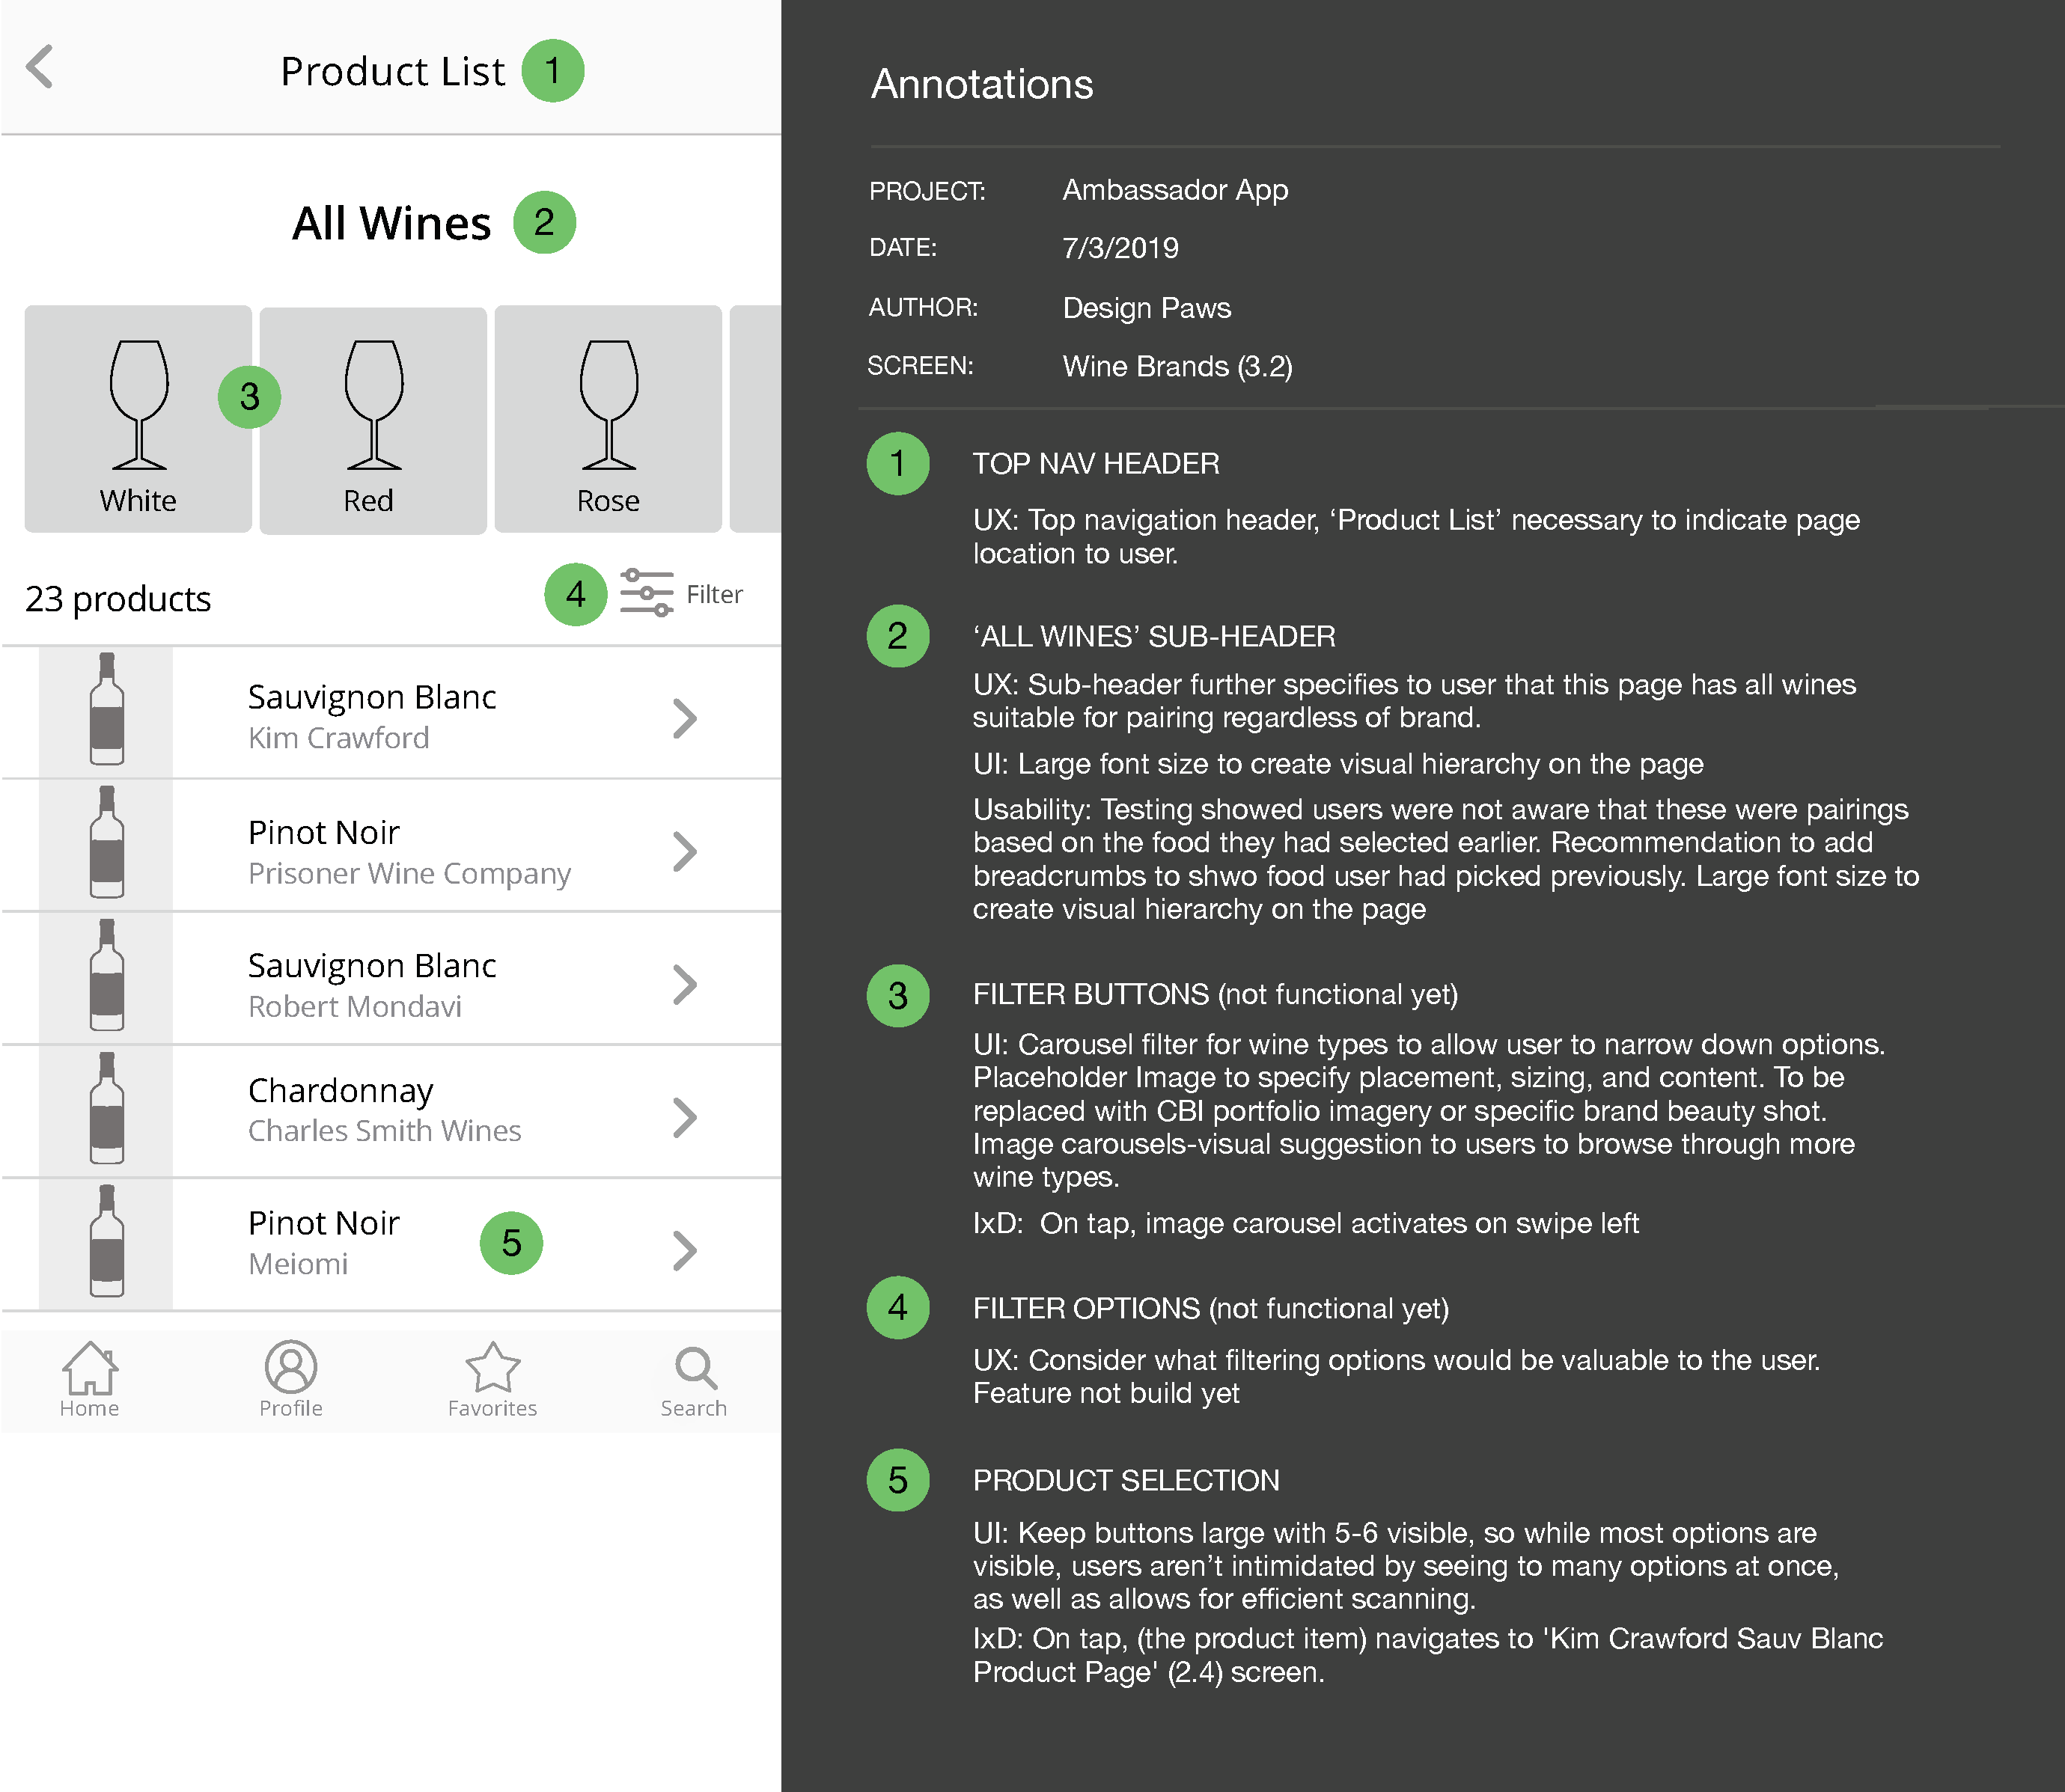2065x1792 pixels.
Task: Click the Ambassador App project name
Action: tap(1174, 190)
